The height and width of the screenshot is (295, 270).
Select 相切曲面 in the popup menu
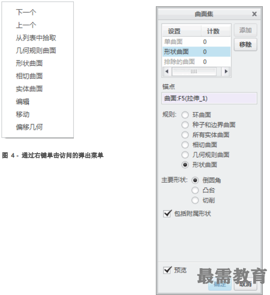[x=29, y=76]
